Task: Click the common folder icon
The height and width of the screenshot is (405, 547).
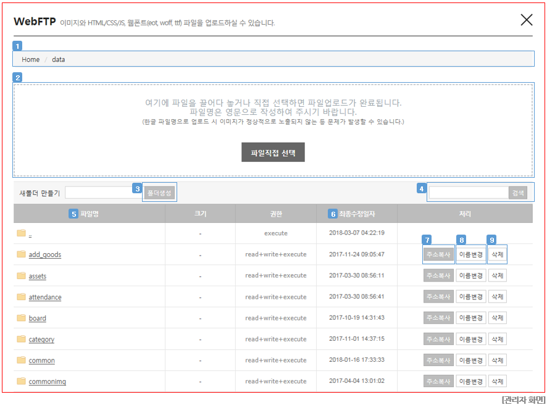Action: (x=21, y=360)
